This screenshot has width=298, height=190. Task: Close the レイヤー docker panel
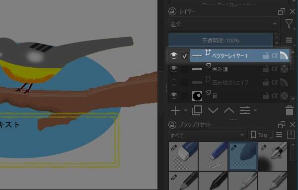pyautogui.click(x=293, y=11)
